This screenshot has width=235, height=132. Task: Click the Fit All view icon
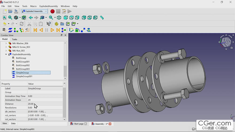click(x=5, y=18)
